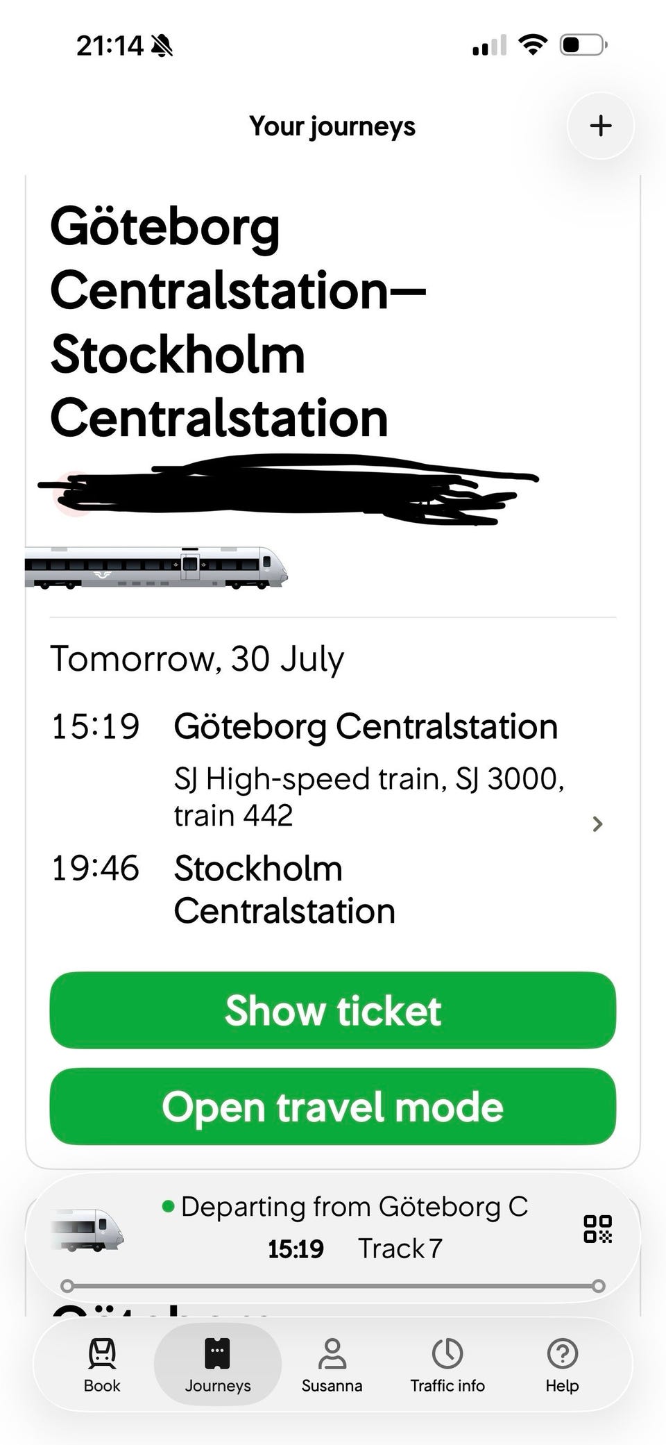Image resolution: width=666 pixels, height=1445 pixels.
Task: Tap the Susanna profile icon
Action: [332, 1353]
